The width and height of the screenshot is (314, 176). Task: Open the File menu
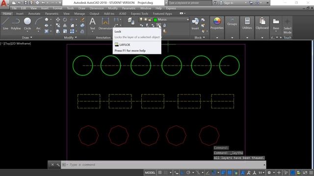(x=14, y=8)
